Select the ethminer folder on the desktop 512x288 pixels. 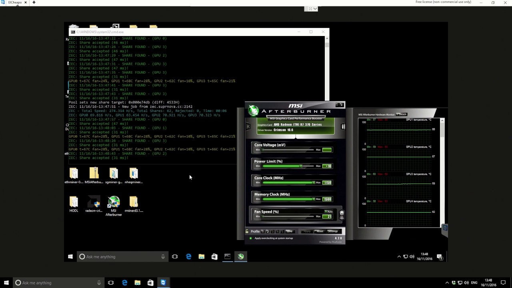[x=74, y=176]
